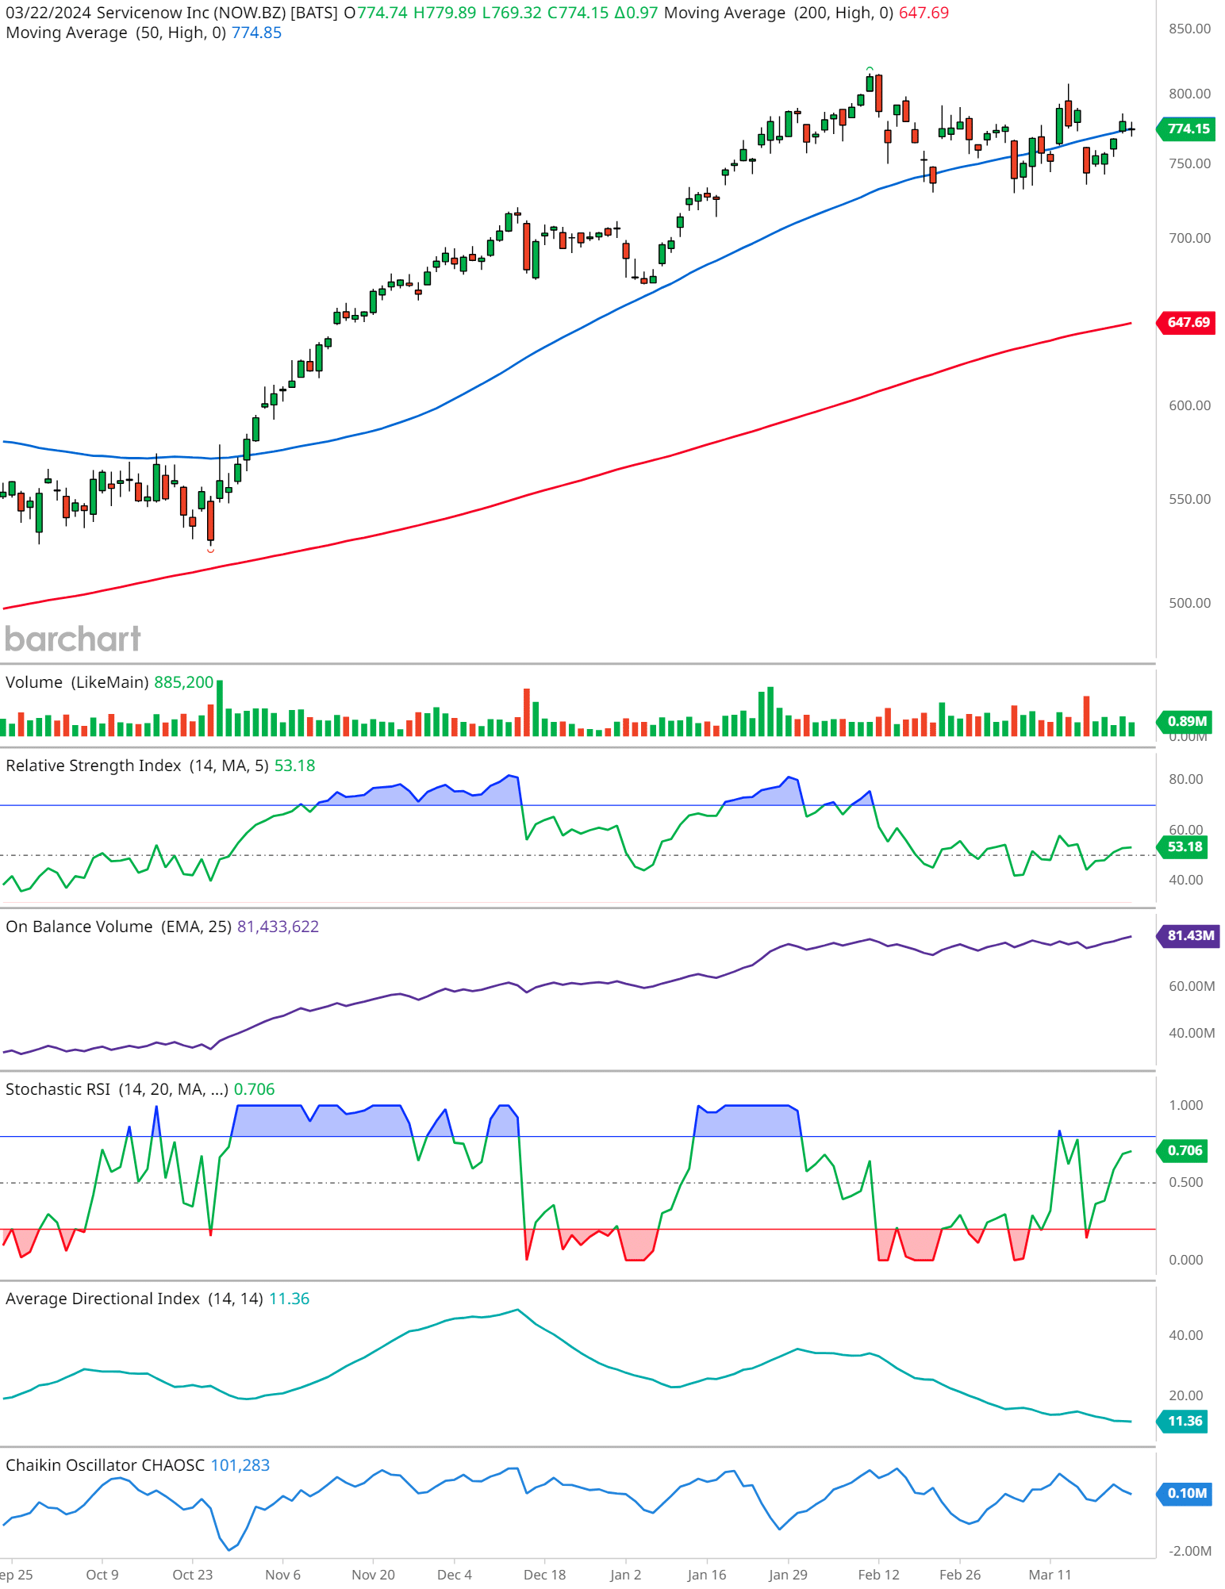Viewport: 1225px width, 1589px height.
Task: Click the 80.00 RSI axis label
Action: pyautogui.click(x=1185, y=779)
